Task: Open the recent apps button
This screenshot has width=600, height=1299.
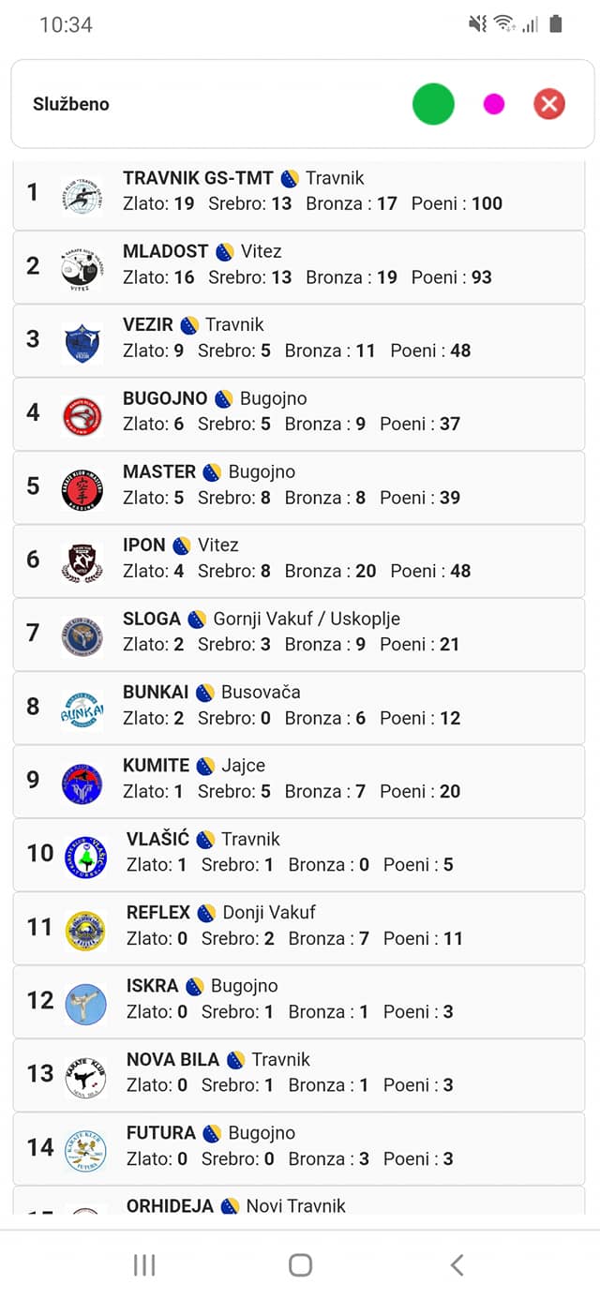Action: 144,1265
